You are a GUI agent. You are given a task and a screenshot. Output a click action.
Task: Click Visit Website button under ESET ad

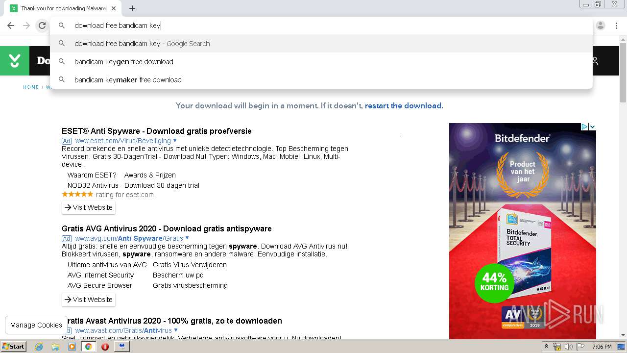pyautogui.click(x=89, y=207)
